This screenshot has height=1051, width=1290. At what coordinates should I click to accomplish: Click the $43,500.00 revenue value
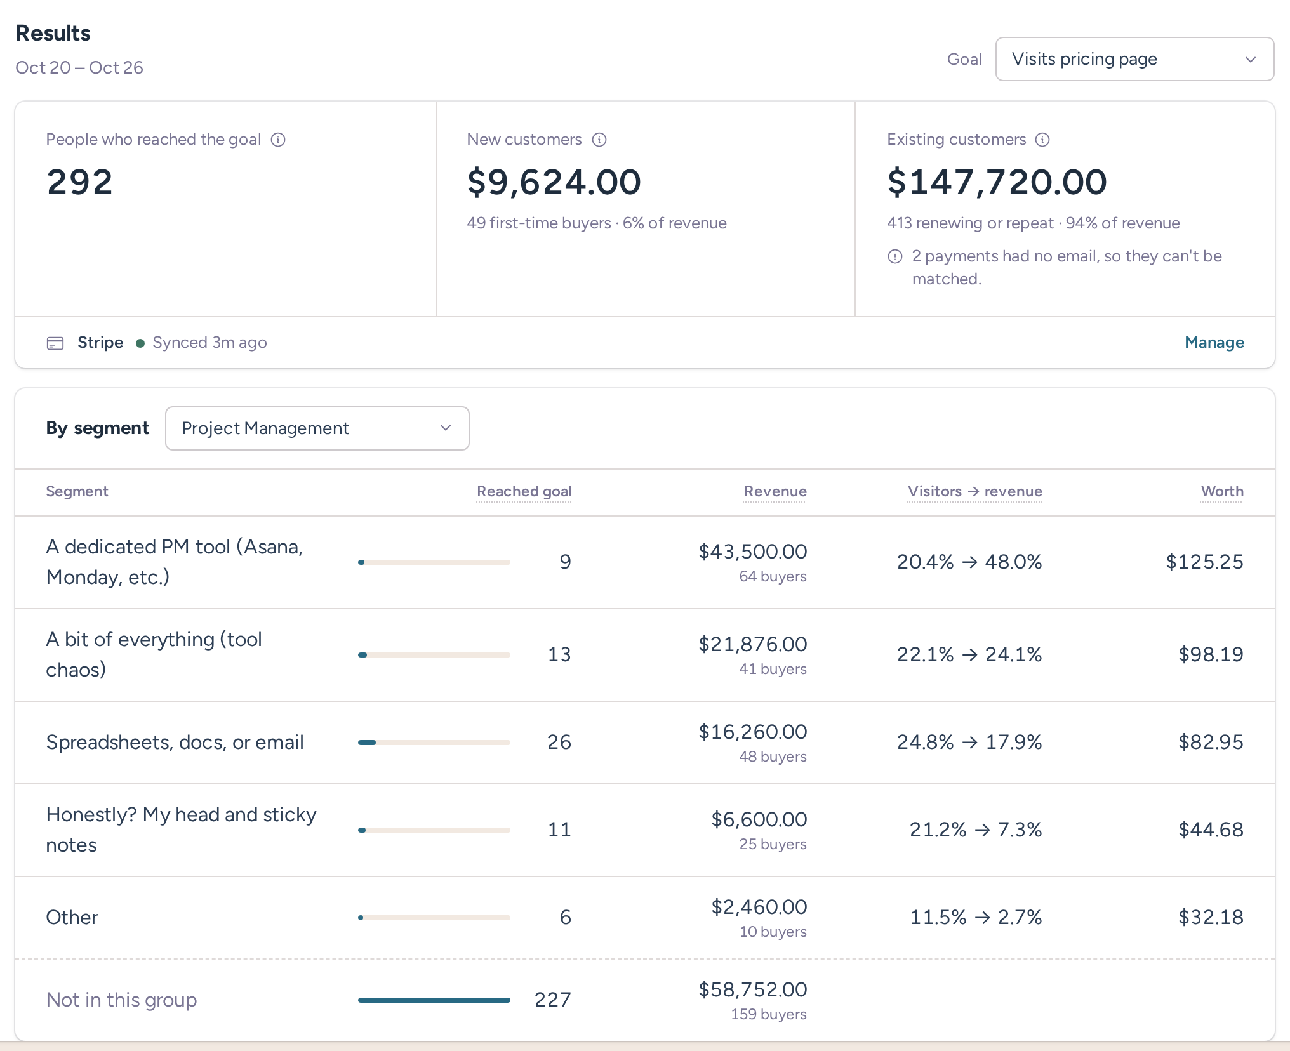click(753, 552)
